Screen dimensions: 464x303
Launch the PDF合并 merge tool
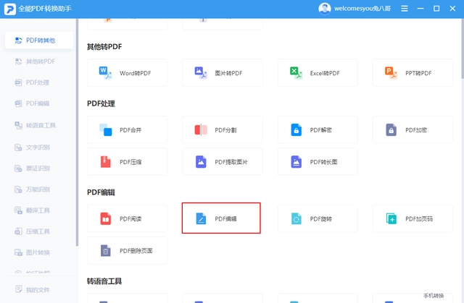pyautogui.click(x=128, y=130)
